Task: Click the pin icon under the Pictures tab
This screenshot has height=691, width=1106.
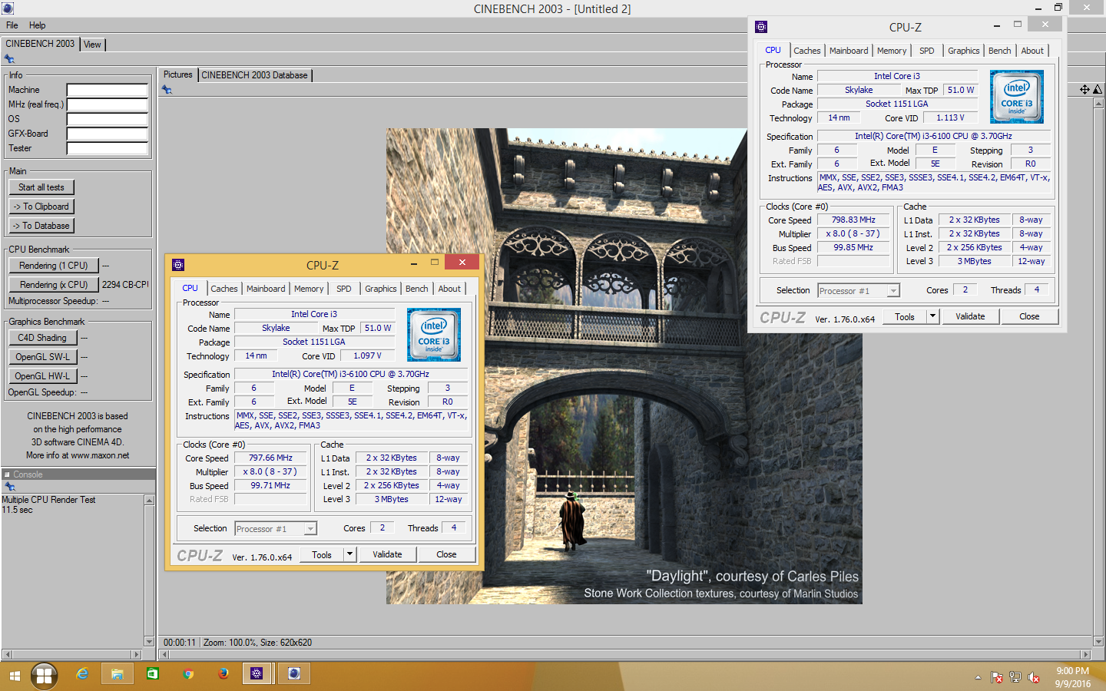Action: (x=167, y=90)
